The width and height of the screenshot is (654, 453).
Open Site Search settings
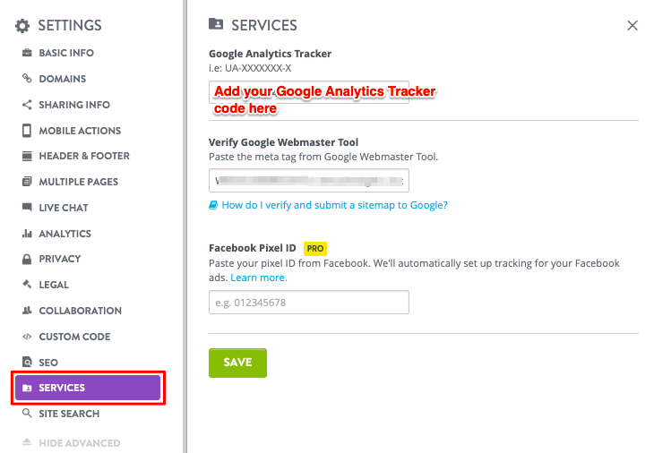(x=69, y=414)
